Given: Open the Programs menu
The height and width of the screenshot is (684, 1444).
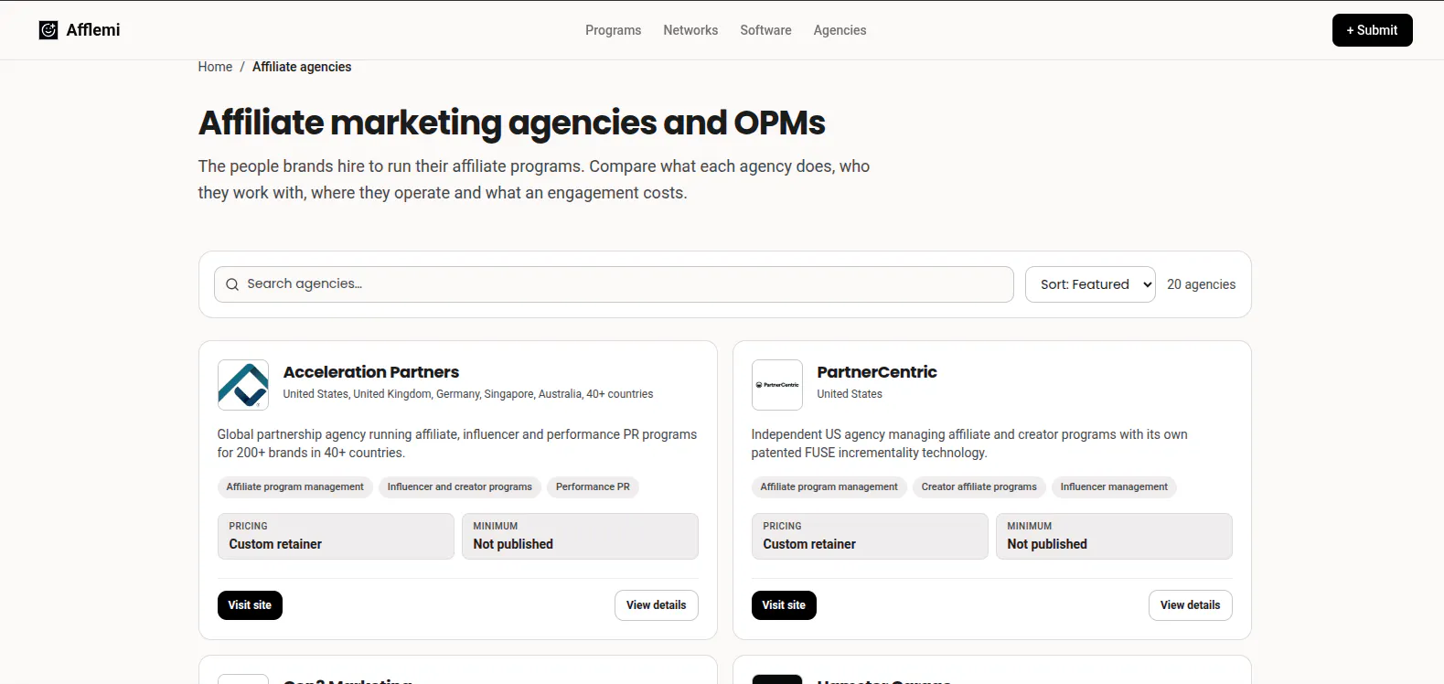Looking at the screenshot, I should [x=614, y=30].
